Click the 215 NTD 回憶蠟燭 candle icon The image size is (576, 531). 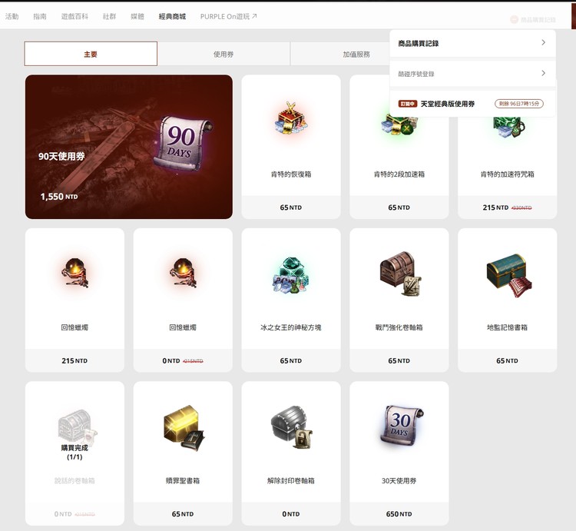pos(75,272)
